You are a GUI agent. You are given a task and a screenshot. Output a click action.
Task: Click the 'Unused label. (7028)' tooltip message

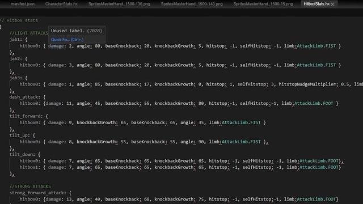point(77,31)
